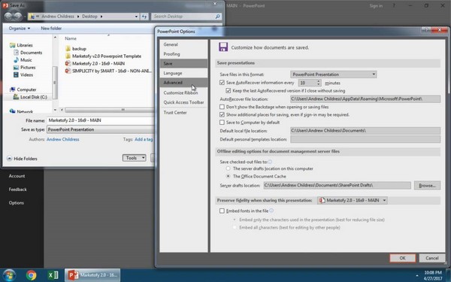This screenshot has height=282, width=451.
Task: Open the Save files in this format dropdown
Action: coord(333,74)
